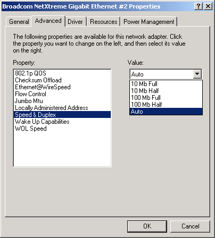Select 100 Mb Half option
215x238 pixels.
tap(166, 105)
